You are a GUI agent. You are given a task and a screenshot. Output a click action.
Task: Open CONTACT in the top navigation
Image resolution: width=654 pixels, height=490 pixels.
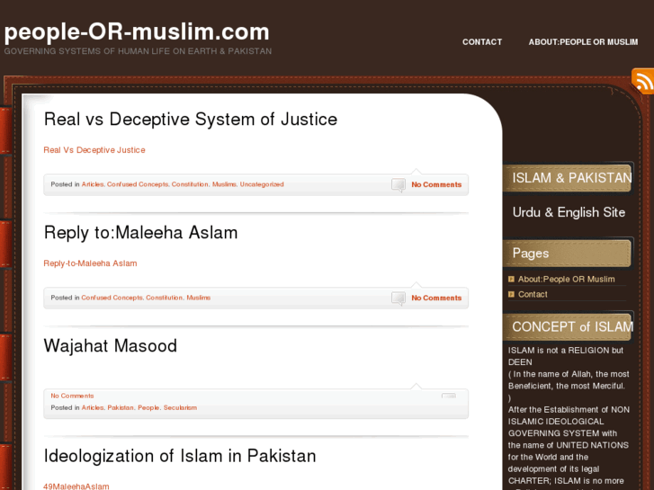tap(482, 42)
